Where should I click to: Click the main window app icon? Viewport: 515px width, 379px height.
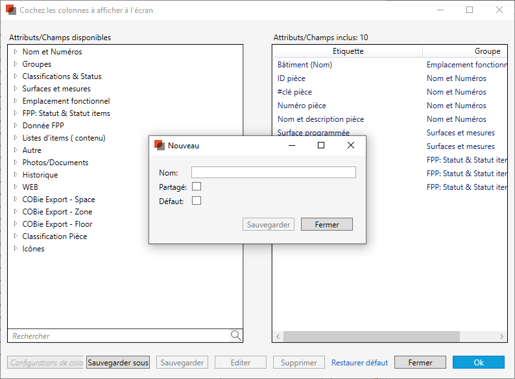(x=11, y=10)
